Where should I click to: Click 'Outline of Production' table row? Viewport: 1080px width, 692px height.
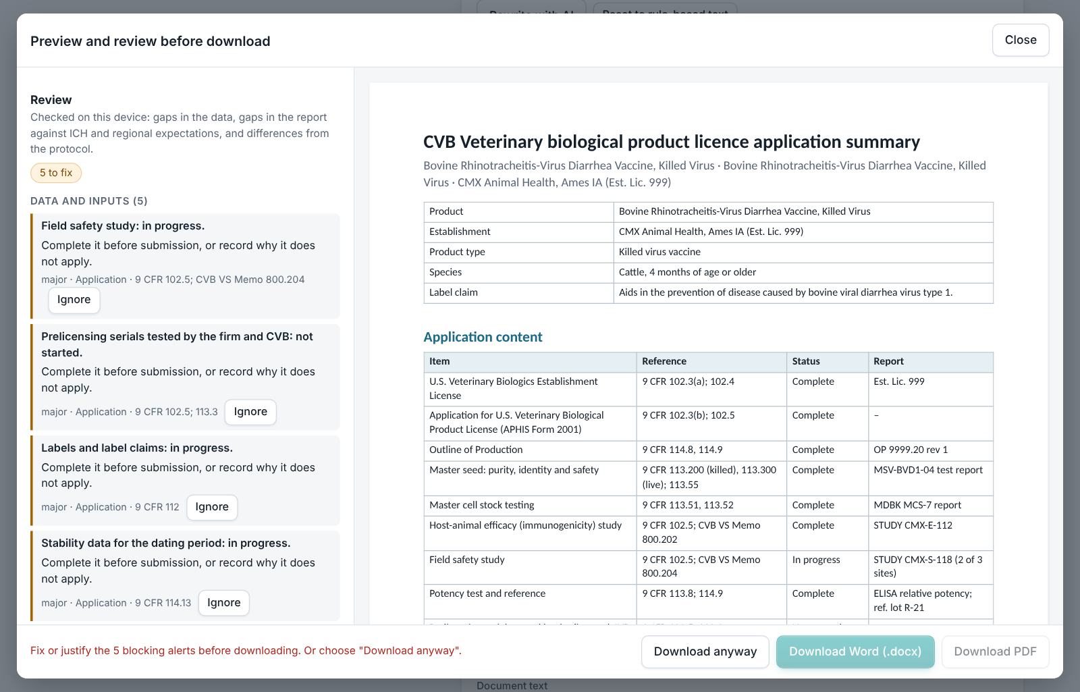[x=709, y=450]
